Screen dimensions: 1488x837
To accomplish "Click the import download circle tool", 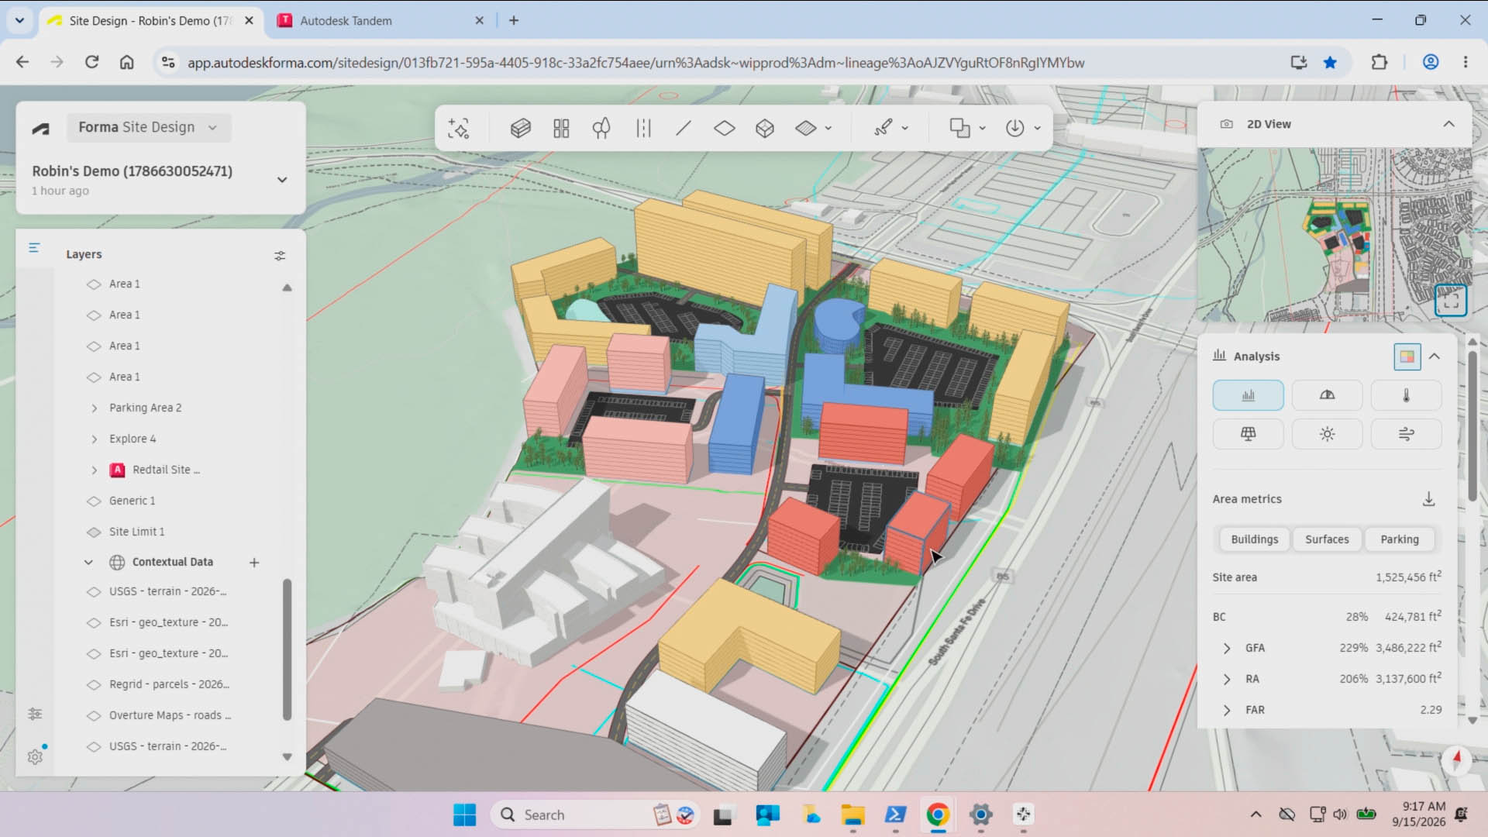I will (x=1014, y=128).
